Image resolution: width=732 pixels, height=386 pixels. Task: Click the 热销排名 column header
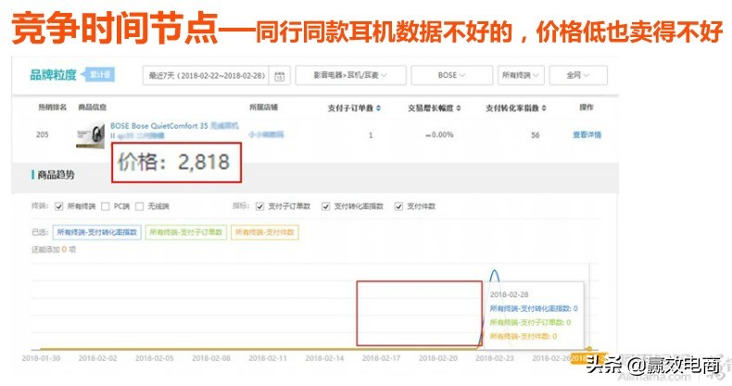[52, 107]
